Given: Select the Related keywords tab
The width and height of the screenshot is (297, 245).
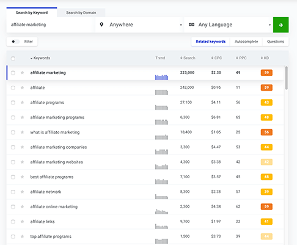Looking at the screenshot, I should pos(211,42).
